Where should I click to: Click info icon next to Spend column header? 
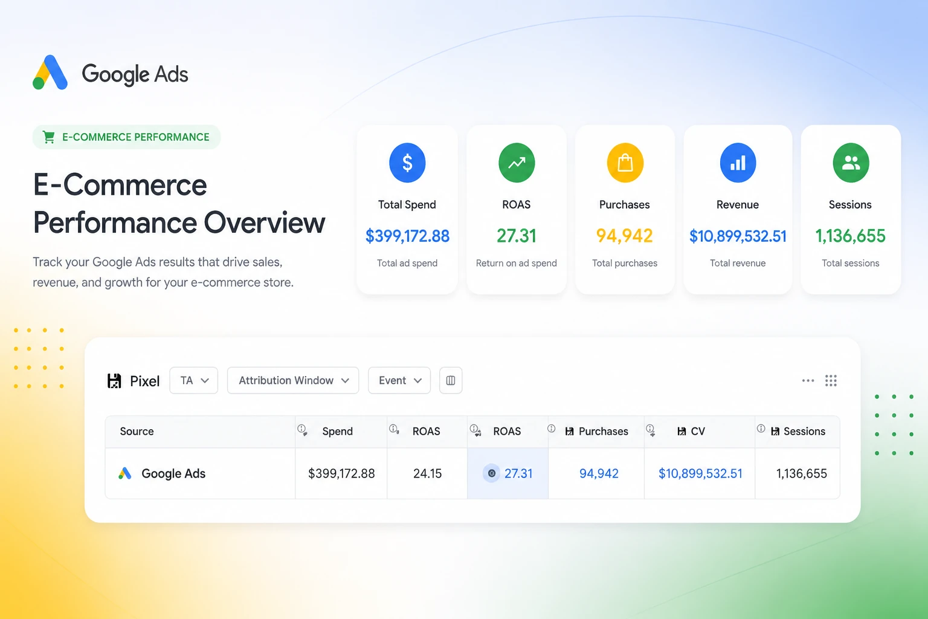click(302, 430)
